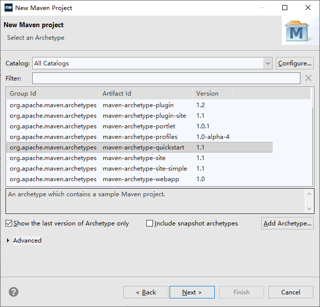Click the Add Archetype... button
Image resolution: width=320 pixels, height=307 pixels.
(287, 223)
